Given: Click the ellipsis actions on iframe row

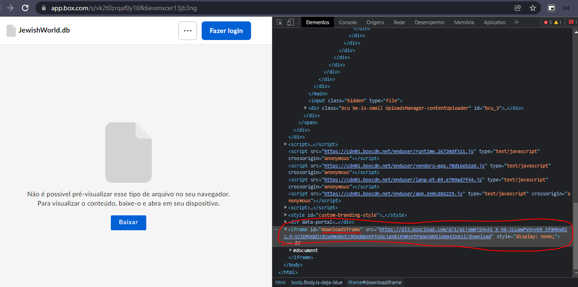Looking at the screenshot, I should pos(276,229).
